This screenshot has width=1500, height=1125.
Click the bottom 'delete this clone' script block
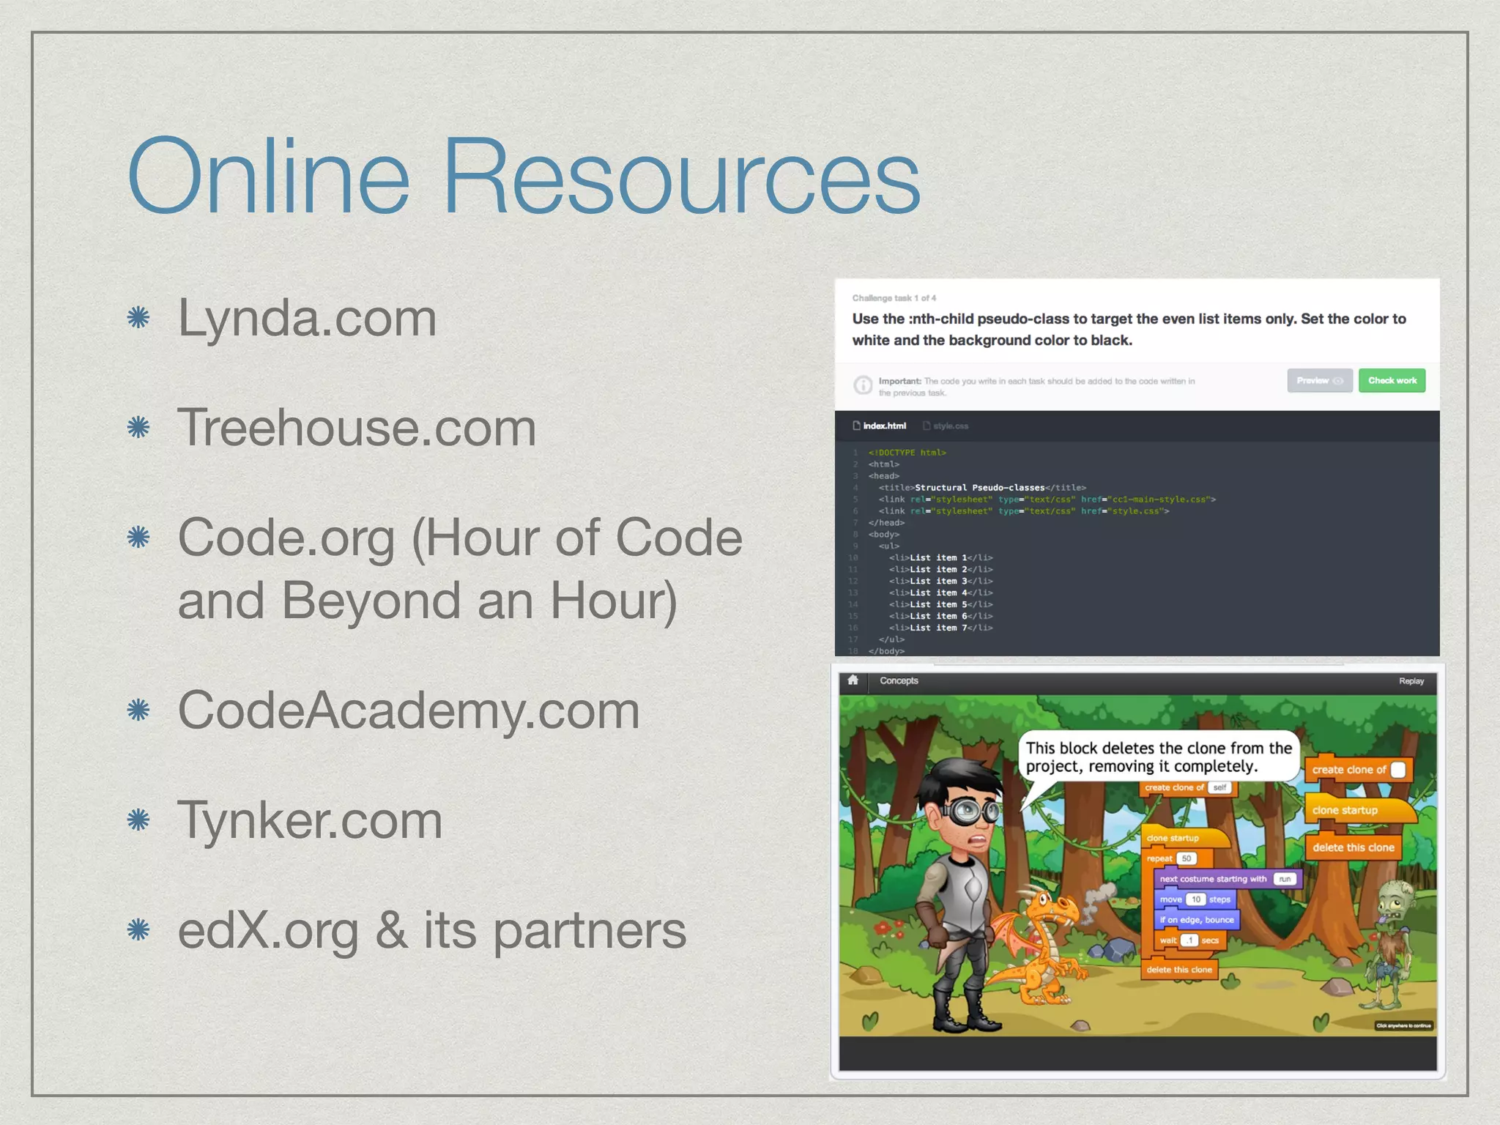(x=1179, y=969)
